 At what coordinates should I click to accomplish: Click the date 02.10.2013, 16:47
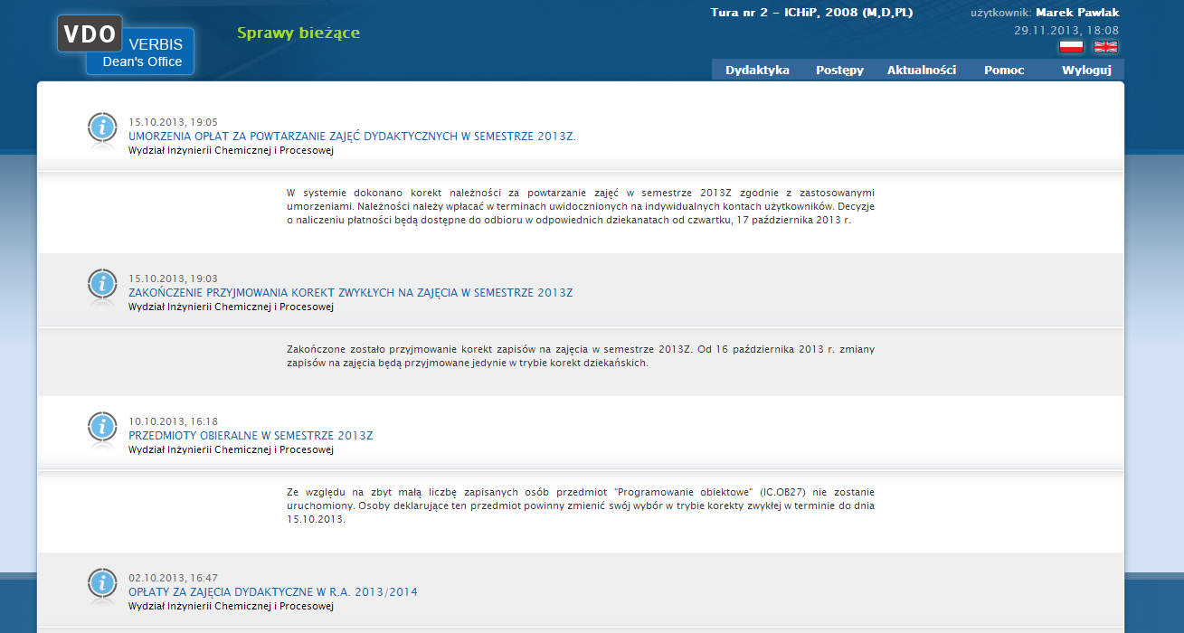click(x=173, y=578)
